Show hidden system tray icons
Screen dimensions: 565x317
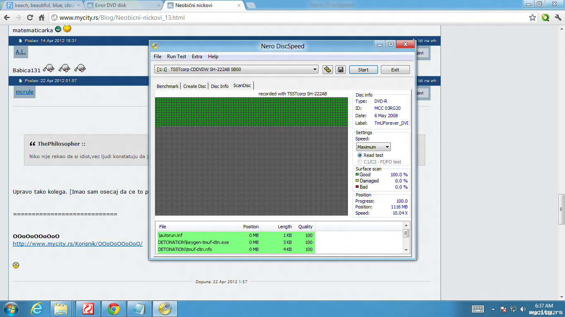click(x=493, y=309)
